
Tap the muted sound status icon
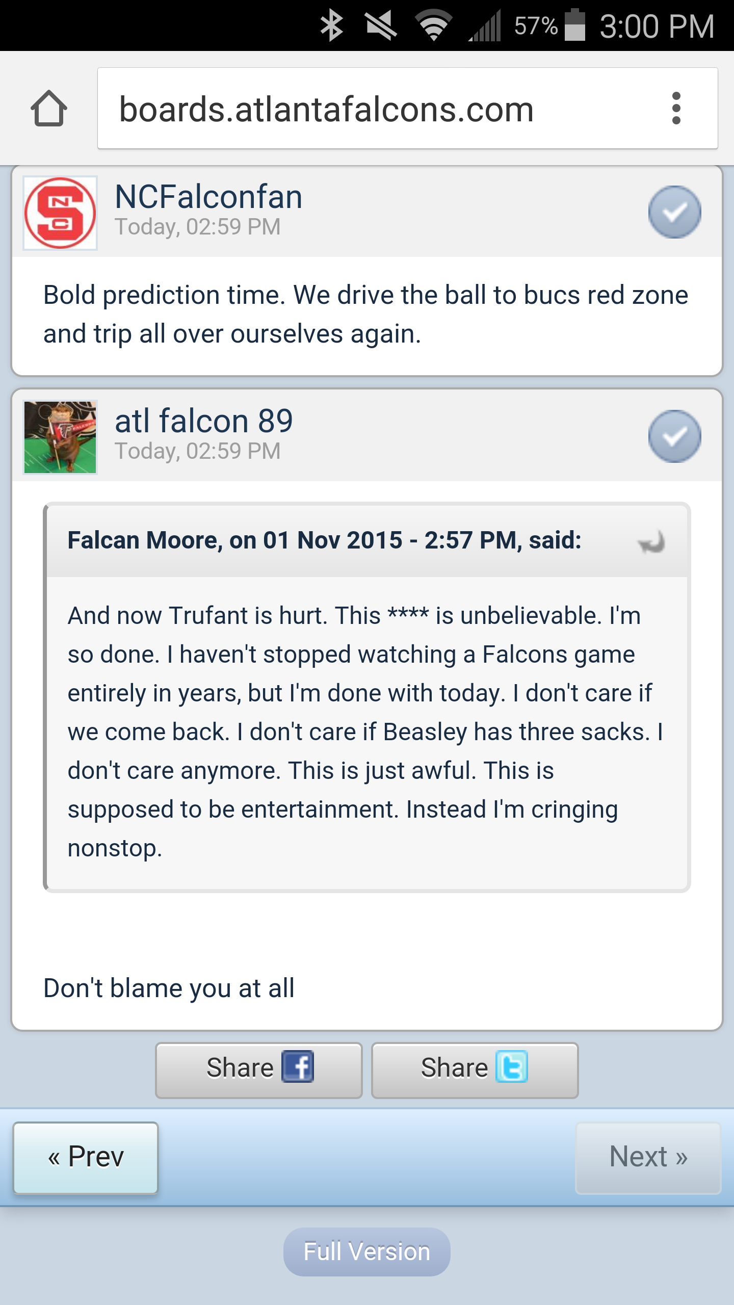pyautogui.click(x=381, y=25)
